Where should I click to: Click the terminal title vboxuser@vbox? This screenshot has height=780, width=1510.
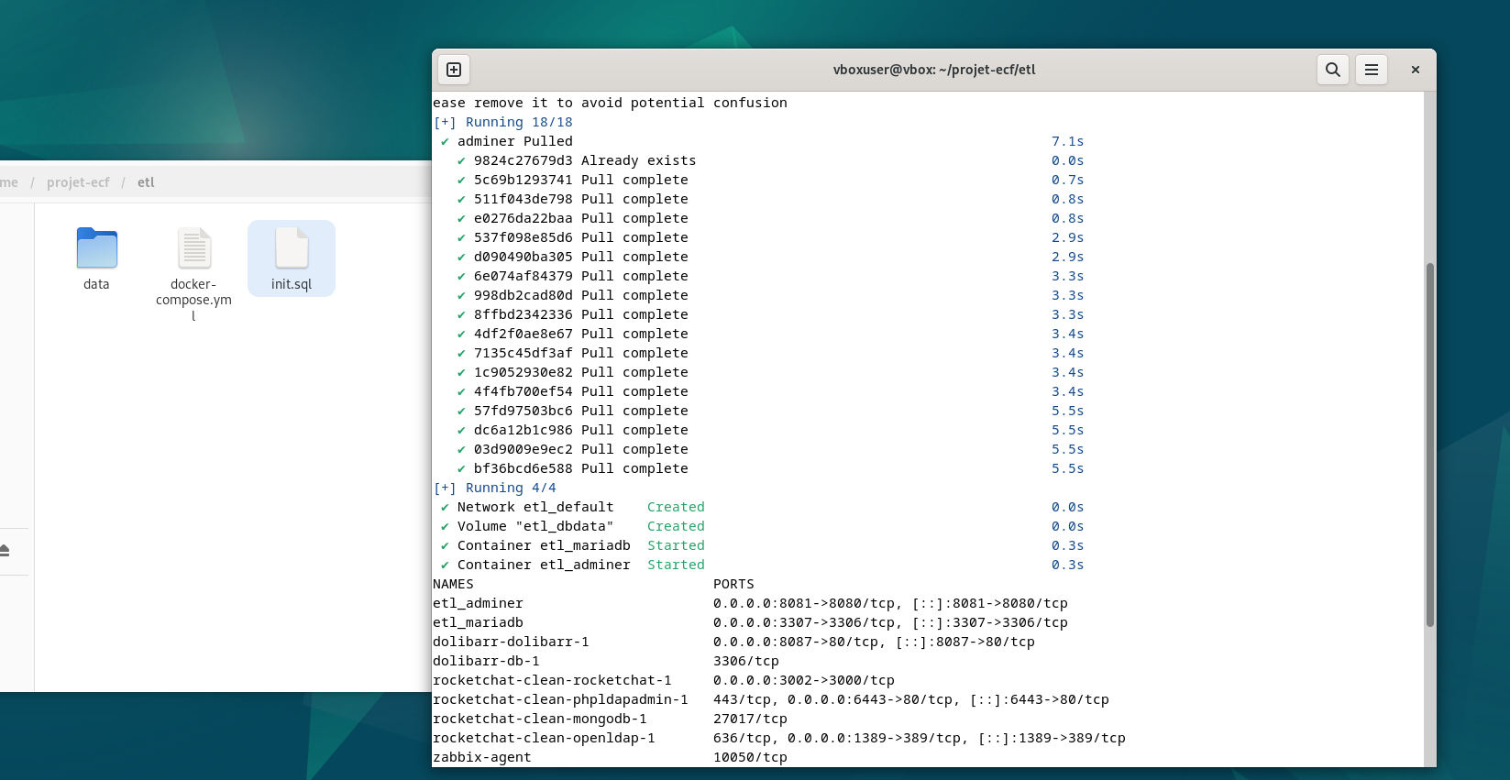[x=933, y=70]
